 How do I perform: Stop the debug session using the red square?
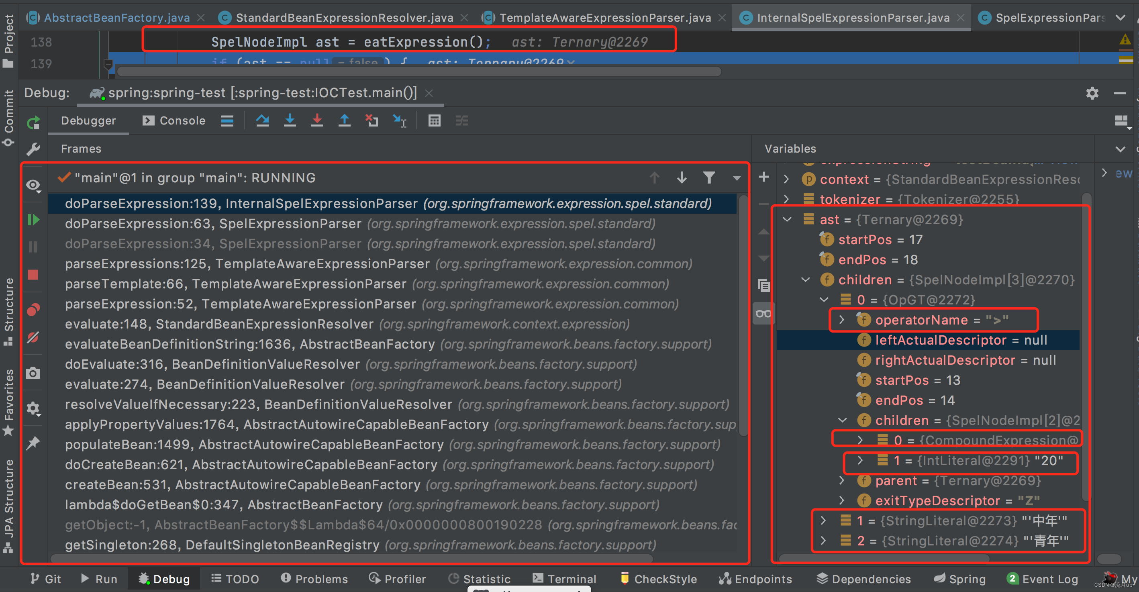34,275
